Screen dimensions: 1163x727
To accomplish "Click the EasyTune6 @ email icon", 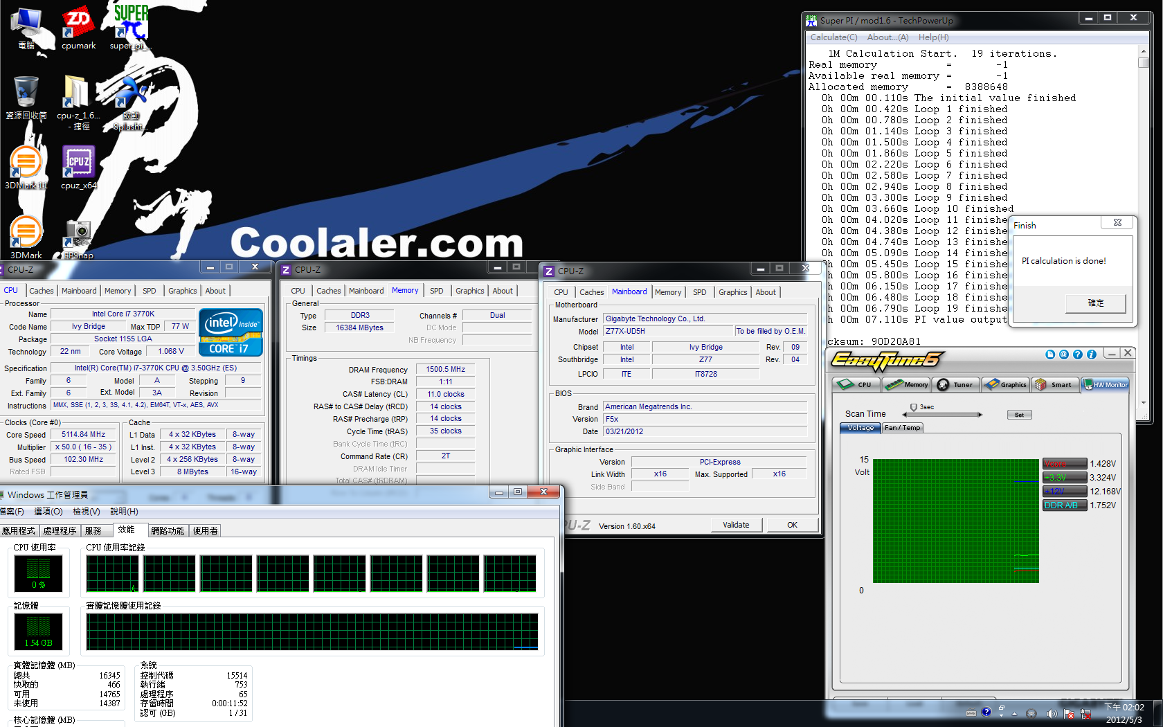I will click(x=1064, y=354).
